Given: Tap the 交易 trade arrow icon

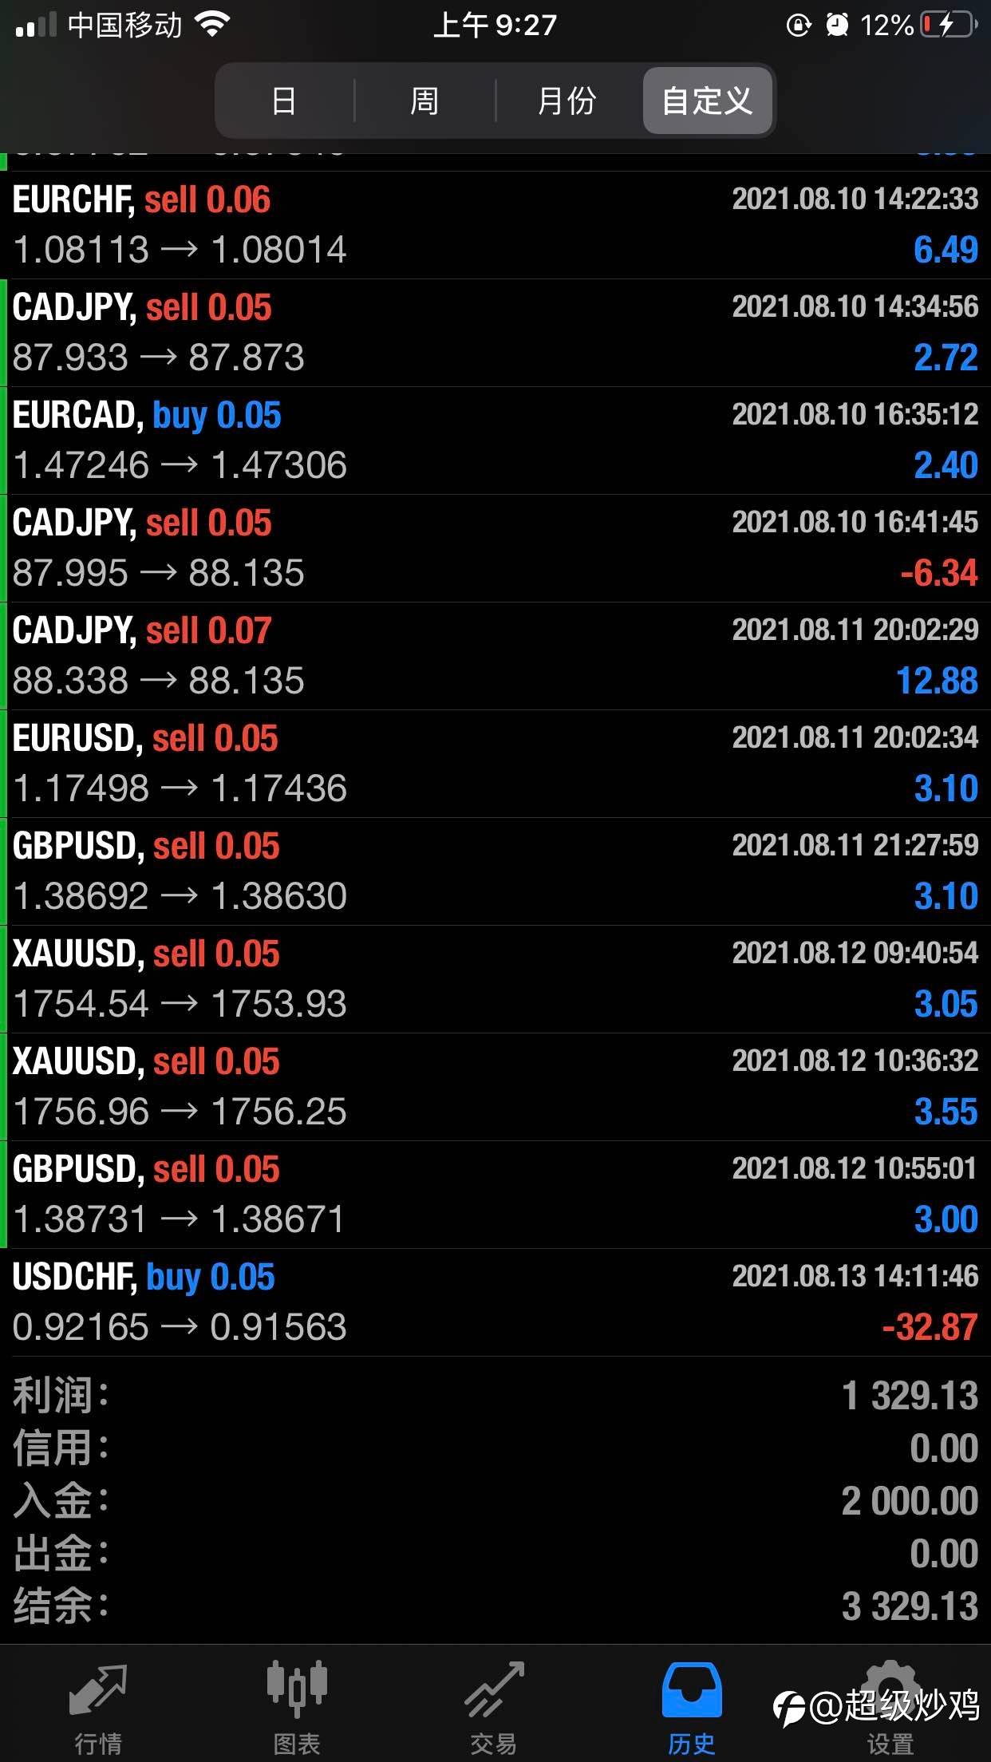Looking at the screenshot, I should click(x=494, y=1690).
